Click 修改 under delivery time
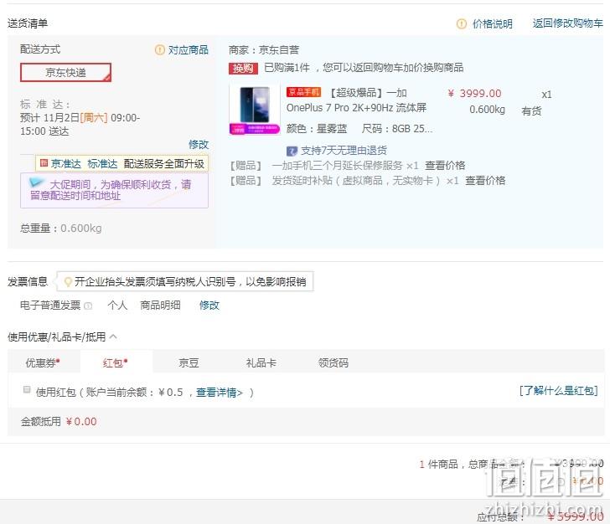 pyautogui.click(x=199, y=145)
